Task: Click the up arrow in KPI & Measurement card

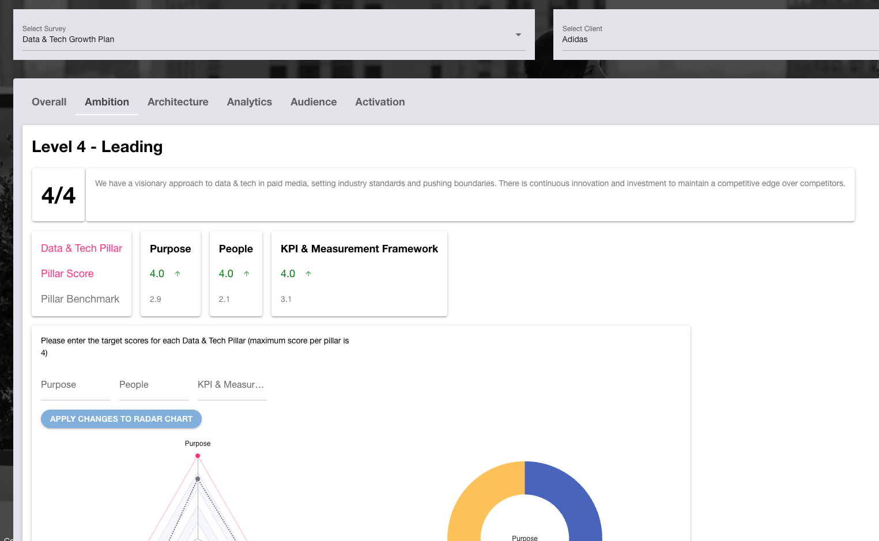Action: pos(308,274)
